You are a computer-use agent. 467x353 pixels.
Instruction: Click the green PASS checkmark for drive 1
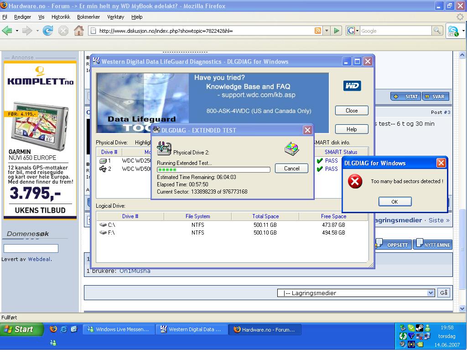[x=320, y=161]
